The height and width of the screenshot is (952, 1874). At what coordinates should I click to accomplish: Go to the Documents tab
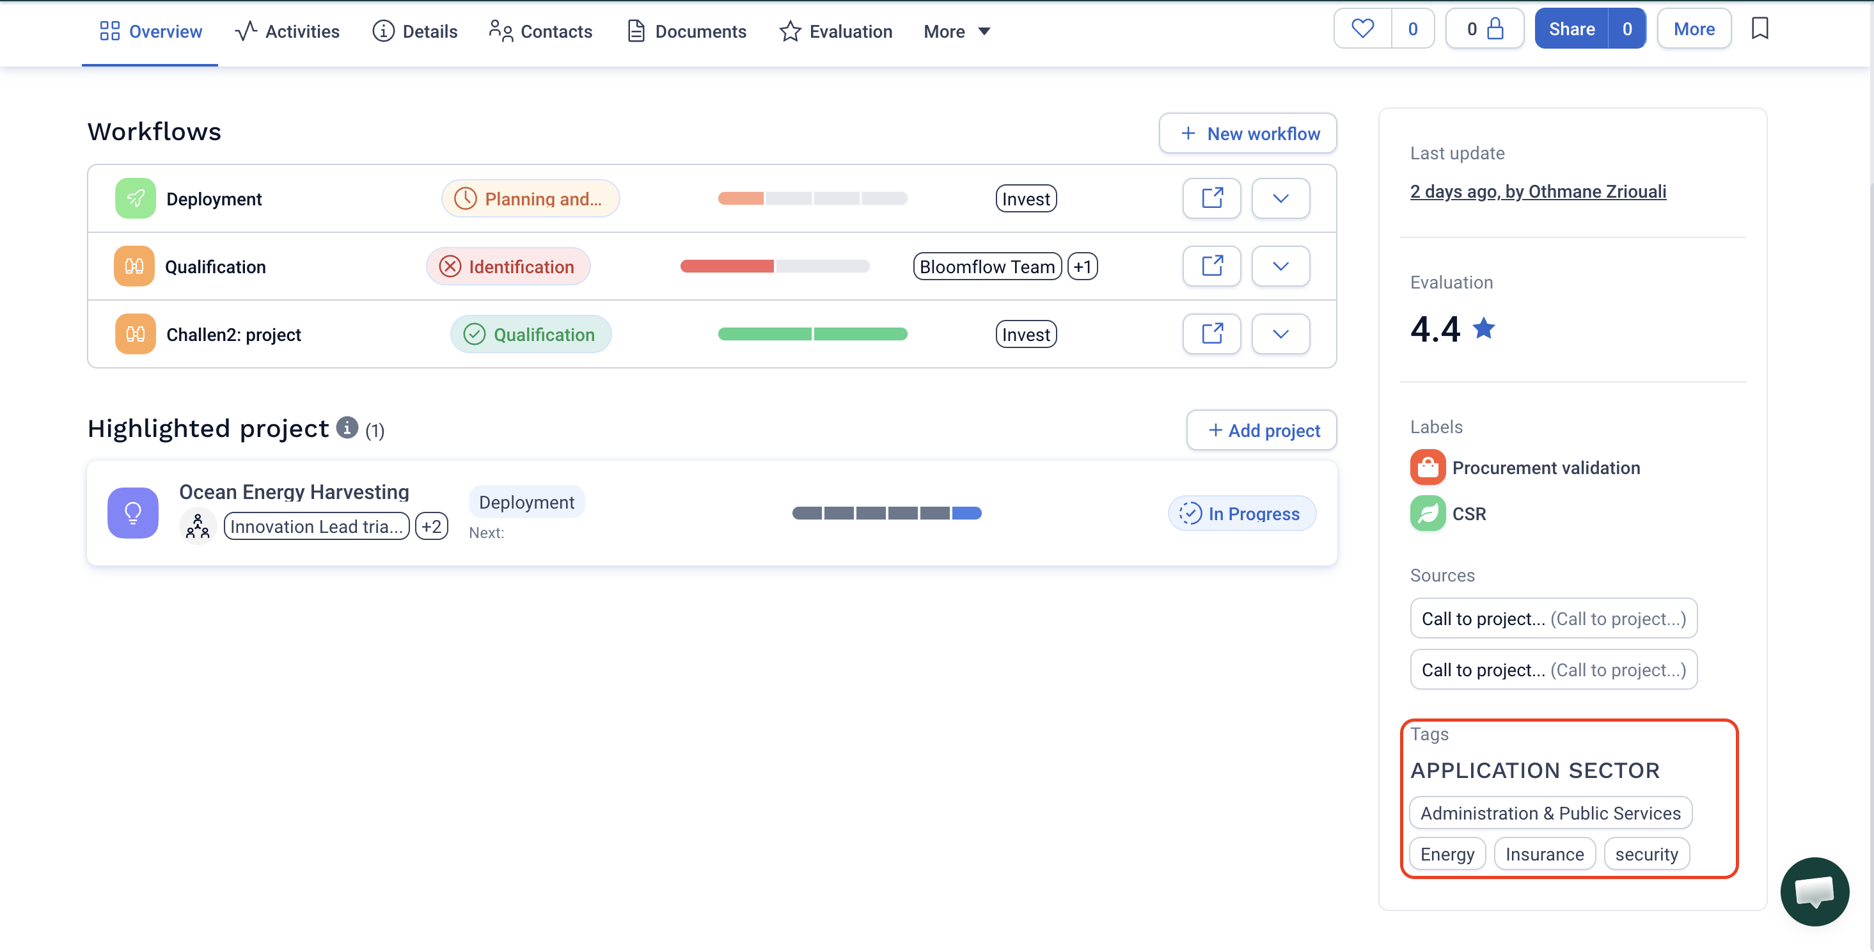coord(687,31)
